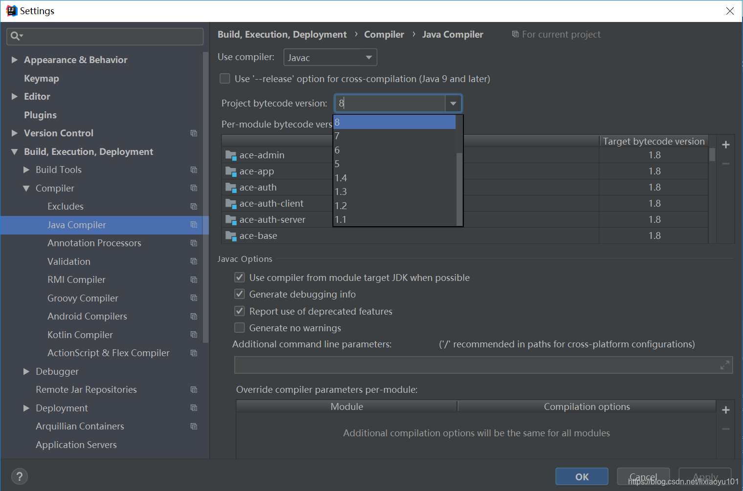Add override compiler parameters module with plus

tap(726, 410)
